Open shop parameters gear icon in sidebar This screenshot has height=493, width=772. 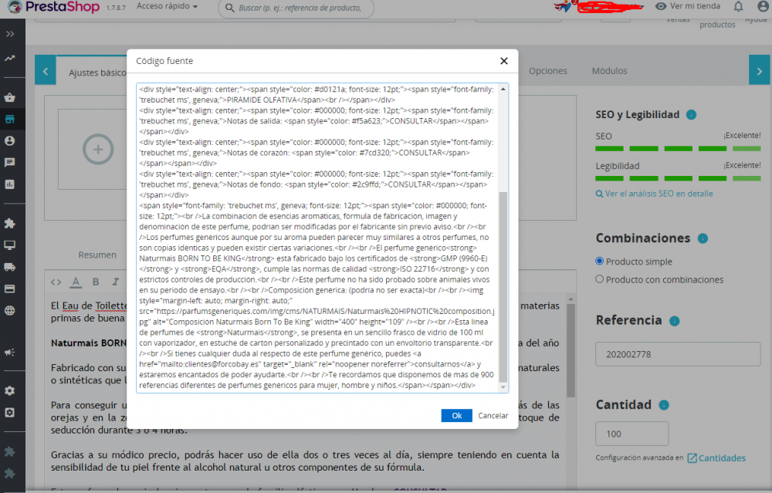[10, 390]
